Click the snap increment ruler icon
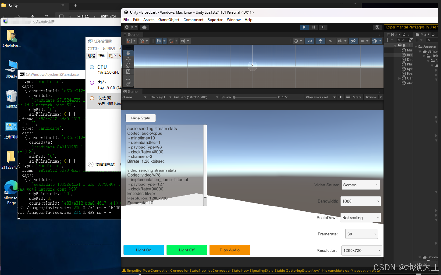This screenshot has height=275, width=441. (185, 41)
